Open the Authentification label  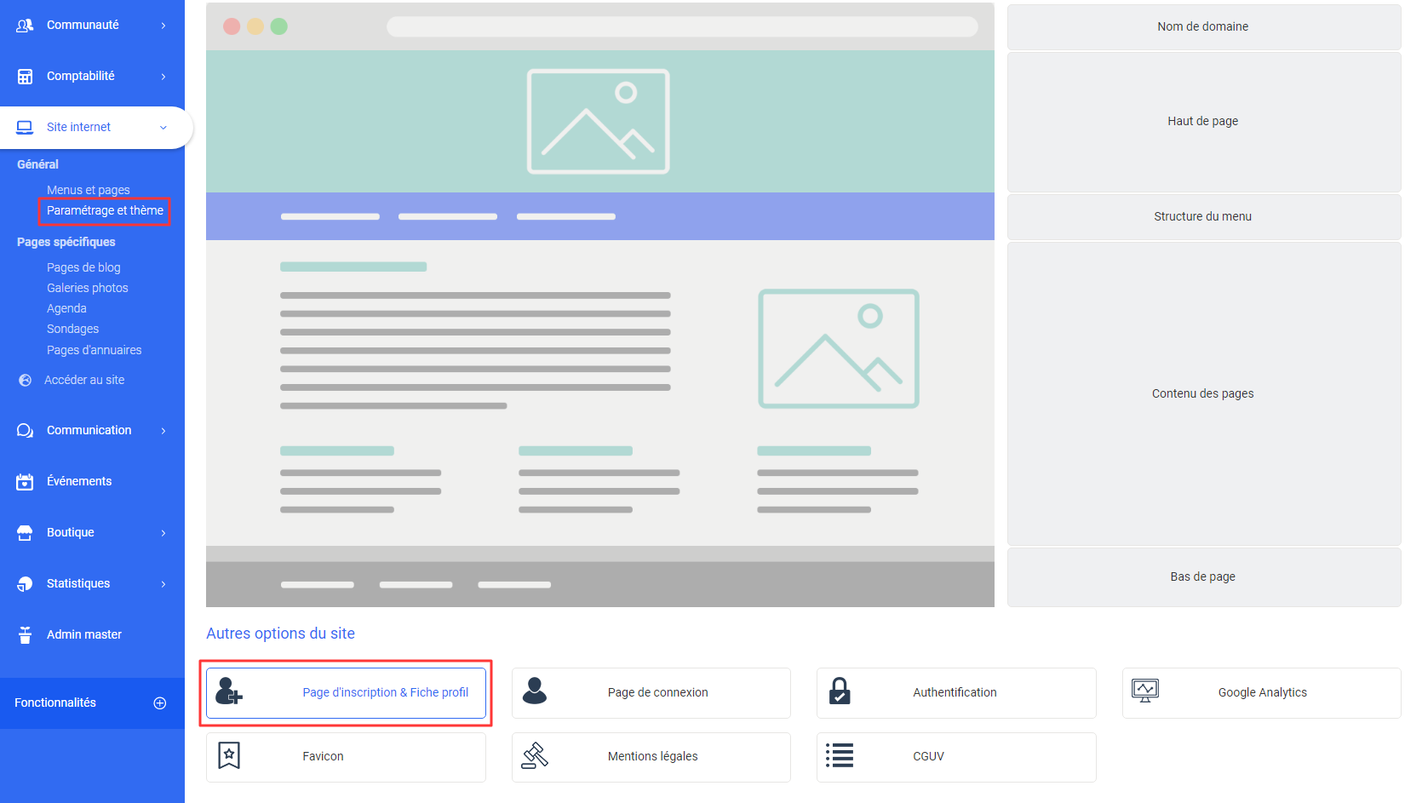(955, 692)
